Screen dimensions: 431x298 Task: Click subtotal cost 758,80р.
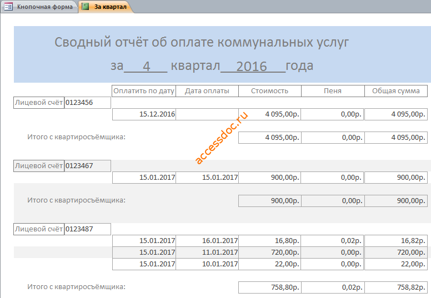tap(269, 287)
